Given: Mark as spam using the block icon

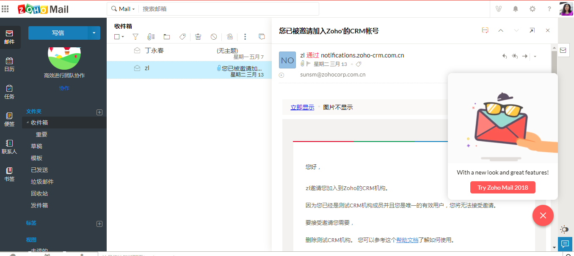Looking at the screenshot, I should point(214,37).
